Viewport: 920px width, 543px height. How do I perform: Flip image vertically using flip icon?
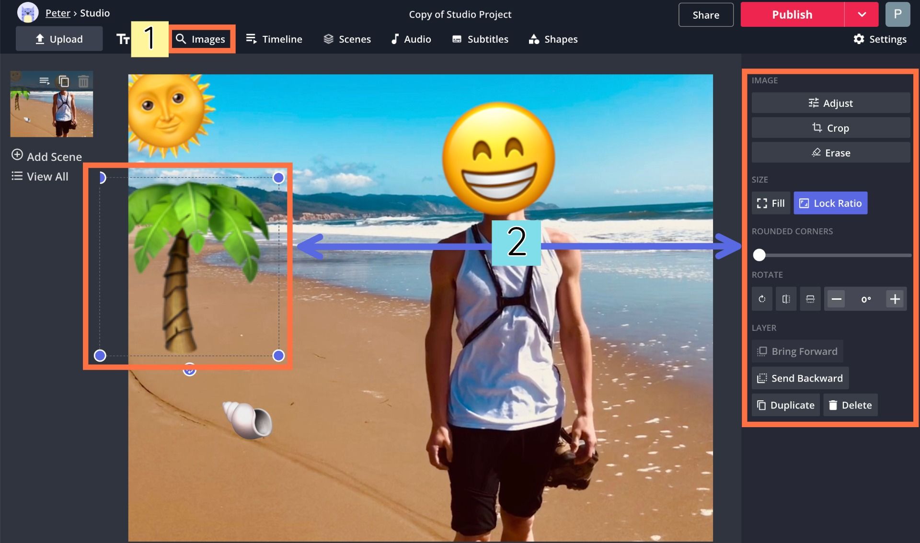[x=810, y=299]
